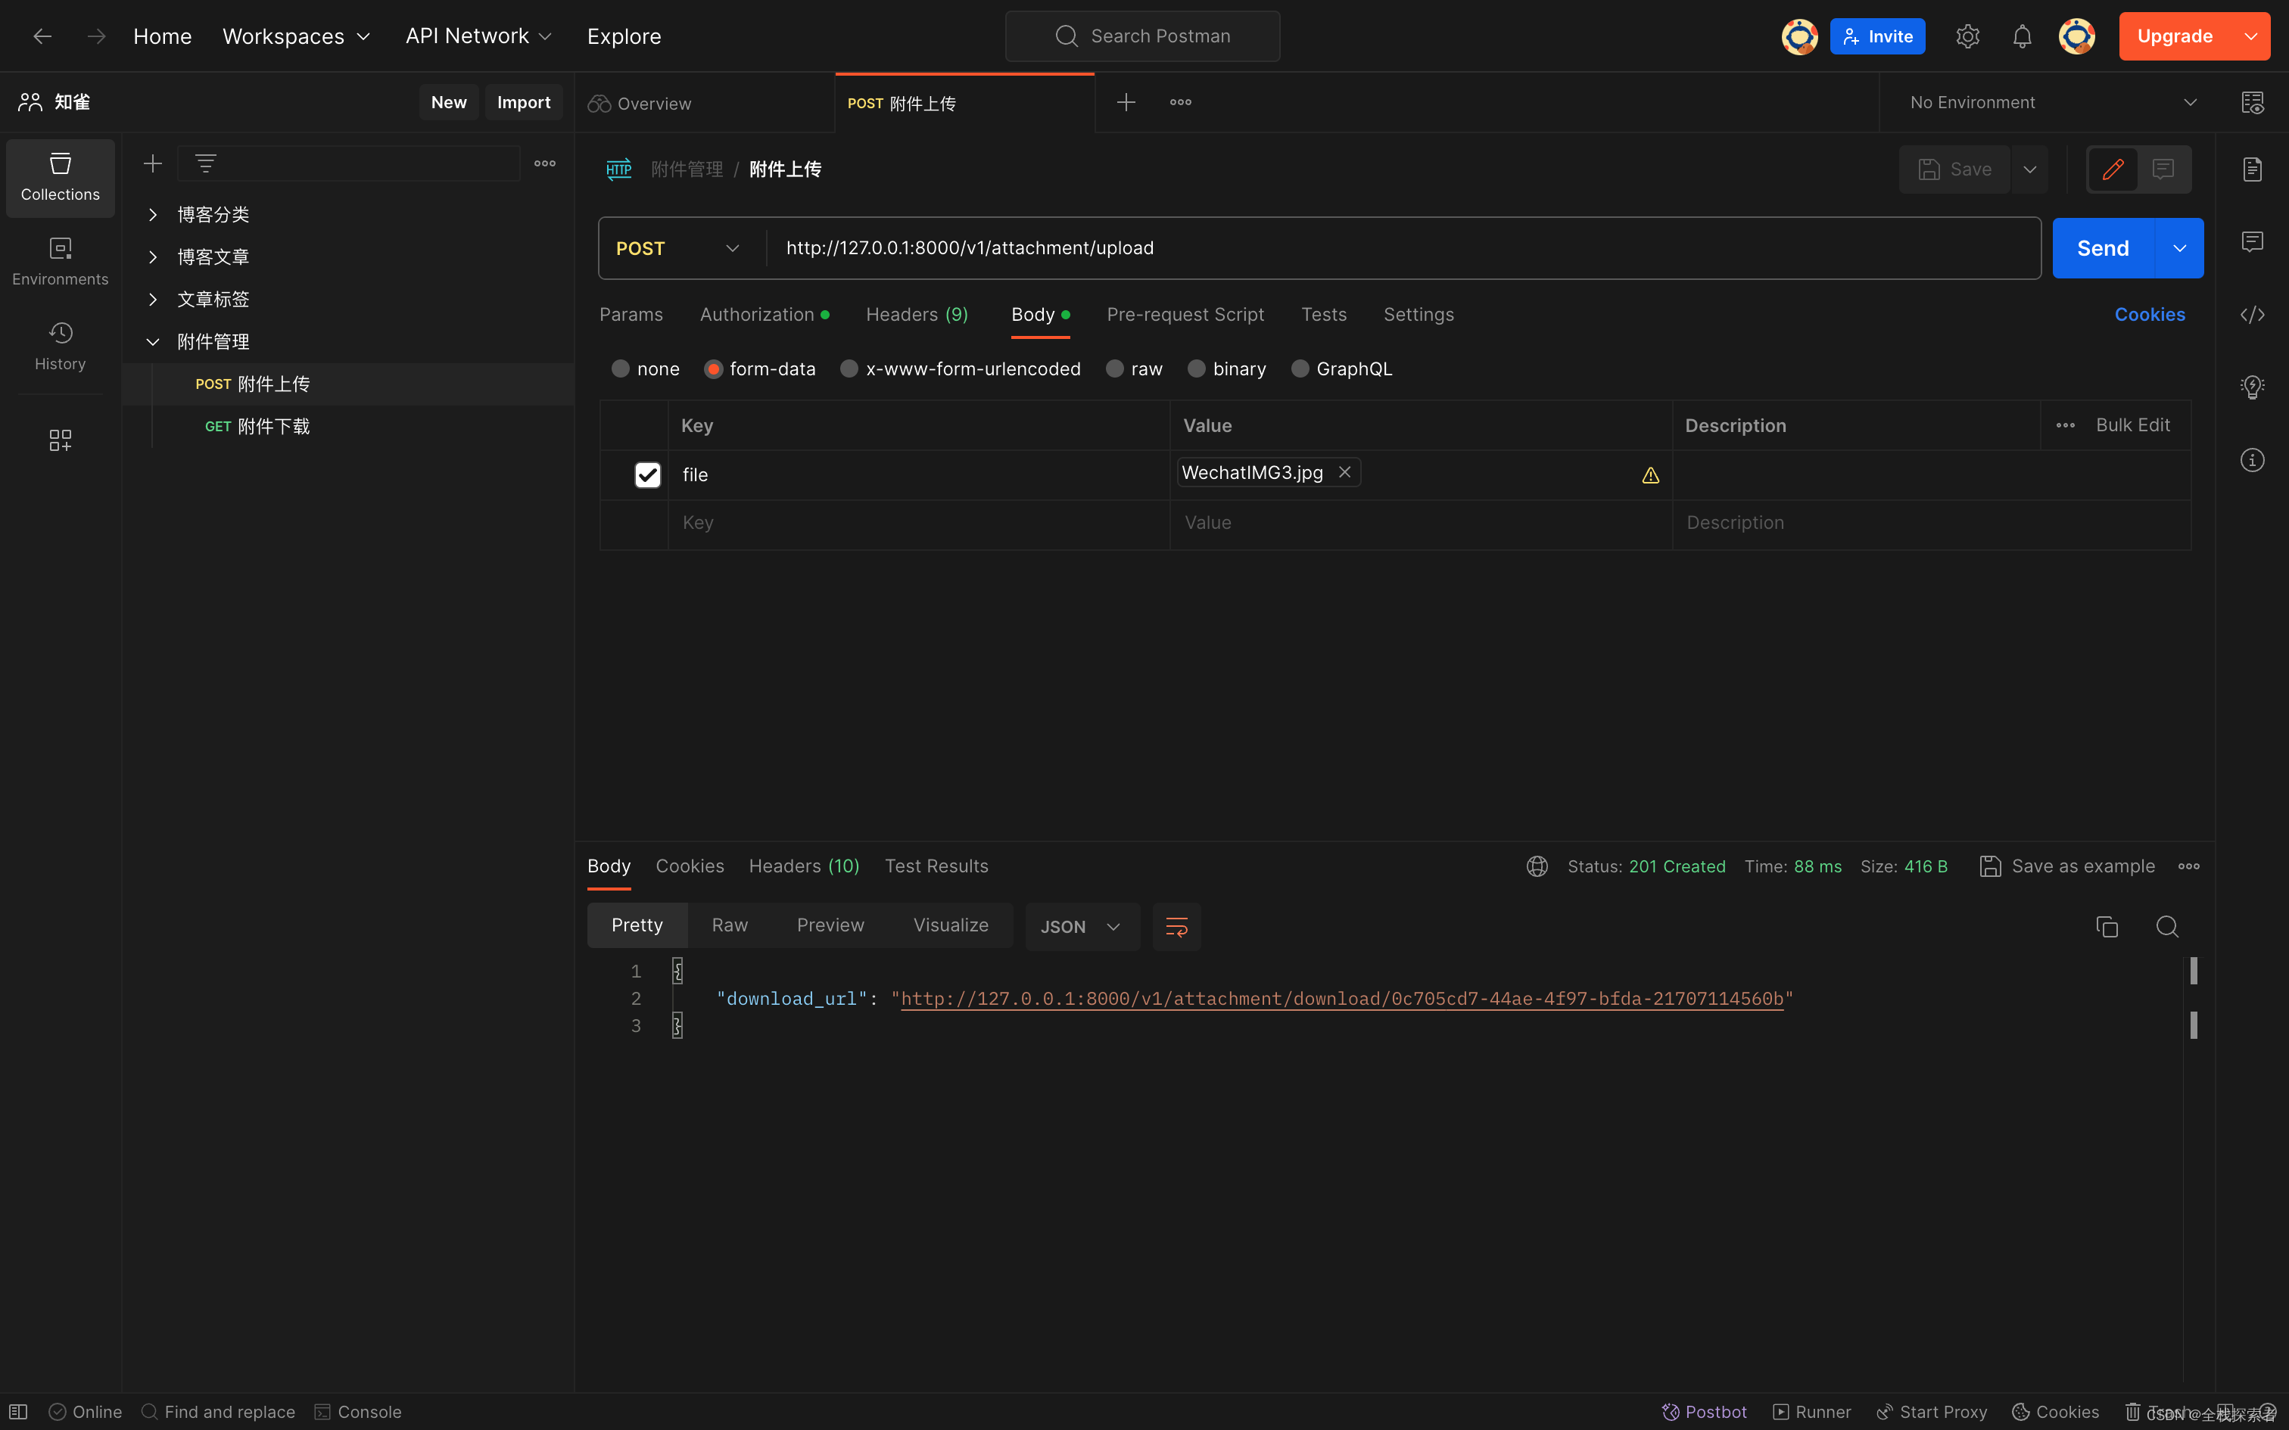Open the download_url link in response
2289x1430 pixels.
(1341, 999)
